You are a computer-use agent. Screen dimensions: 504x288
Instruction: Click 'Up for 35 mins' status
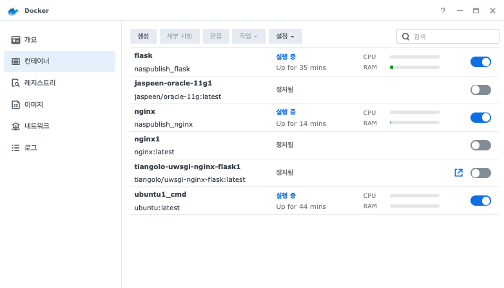click(x=301, y=68)
